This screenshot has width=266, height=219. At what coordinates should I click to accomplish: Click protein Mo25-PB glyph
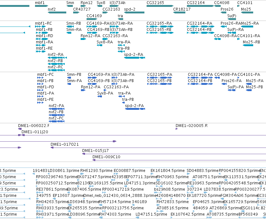(249, 90)
